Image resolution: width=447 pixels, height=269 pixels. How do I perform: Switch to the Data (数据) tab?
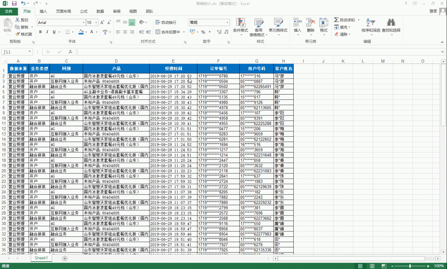tap(100, 11)
